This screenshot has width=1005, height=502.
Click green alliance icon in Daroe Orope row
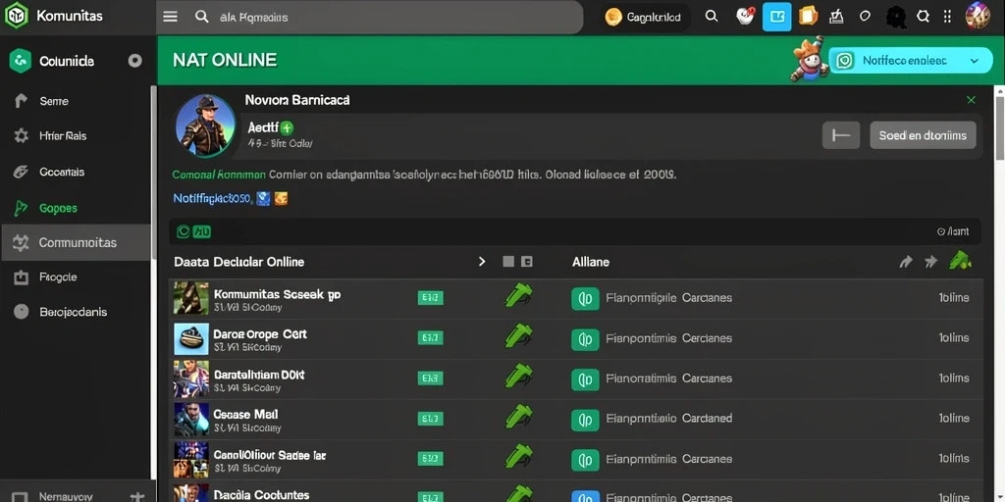pyautogui.click(x=585, y=339)
